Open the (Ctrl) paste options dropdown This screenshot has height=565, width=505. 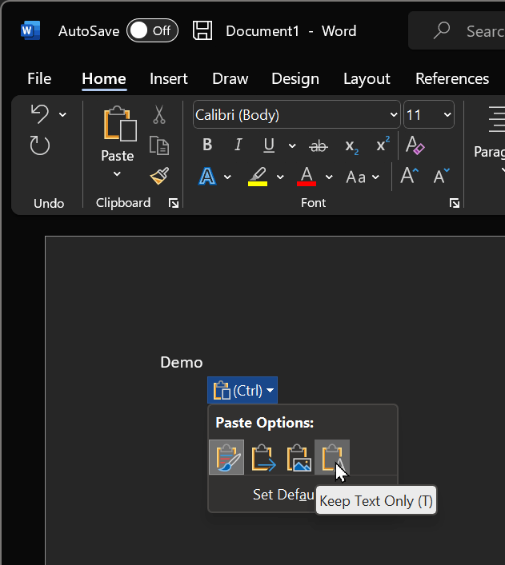pyautogui.click(x=242, y=391)
